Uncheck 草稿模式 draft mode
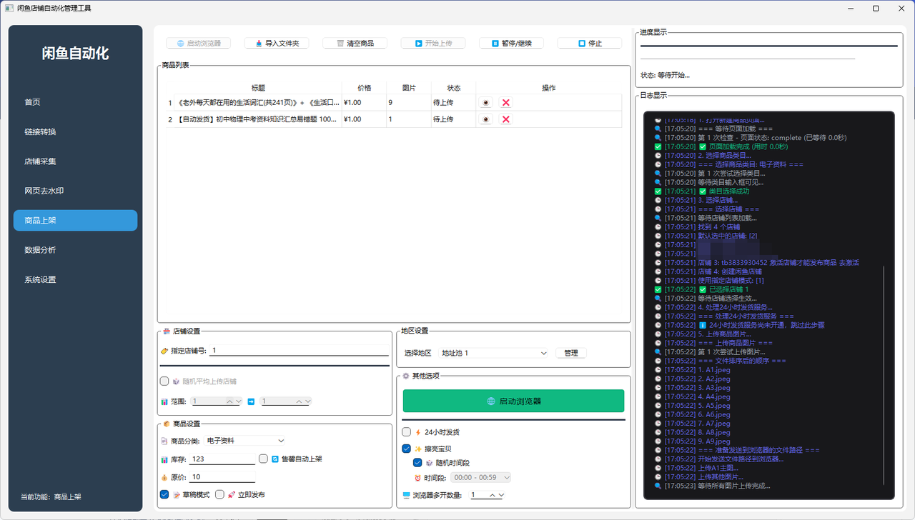This screenshot has height=520, width=915. [x=164, y=494]
